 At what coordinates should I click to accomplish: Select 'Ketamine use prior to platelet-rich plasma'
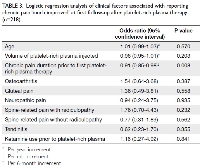pos(55,138)
